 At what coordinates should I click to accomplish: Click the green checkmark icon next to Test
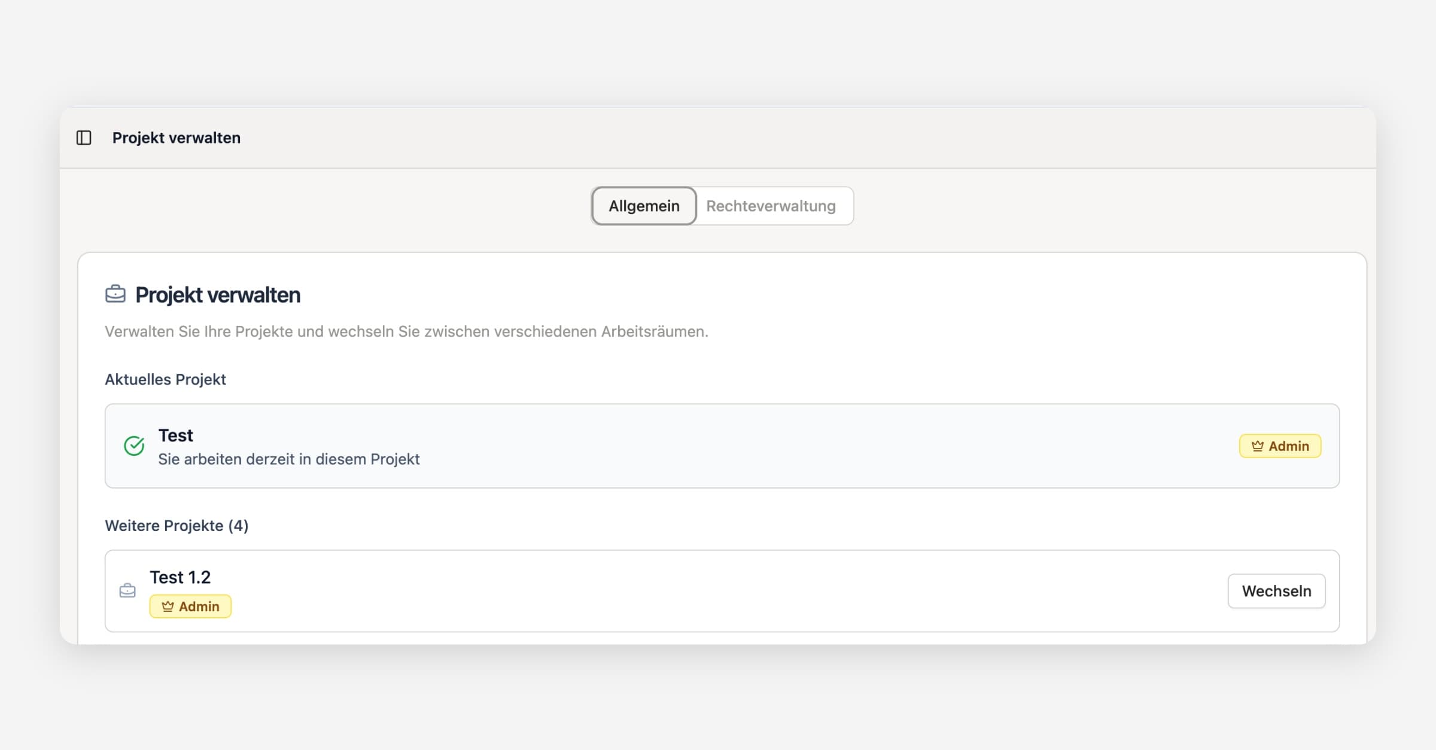[134, 446]
